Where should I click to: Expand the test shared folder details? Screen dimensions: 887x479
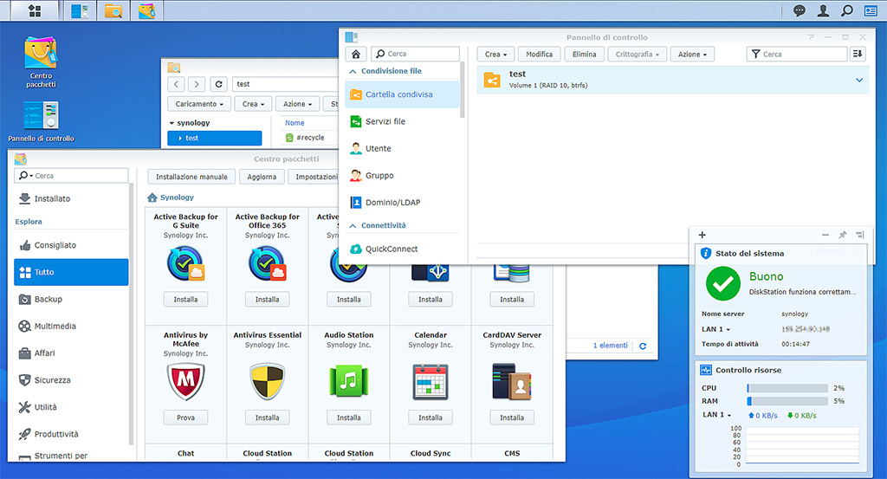[x=859, y=81]
